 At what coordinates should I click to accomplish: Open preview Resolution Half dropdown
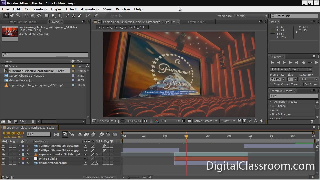tap(309, 79)
